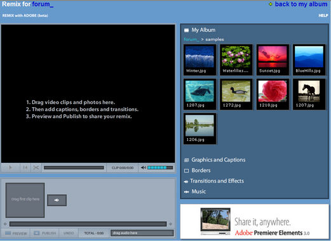The width and height of the screenshot is (331, 241).
Task: Click the UNDO button
Action: pyautogui.click(x=69, y=233)
